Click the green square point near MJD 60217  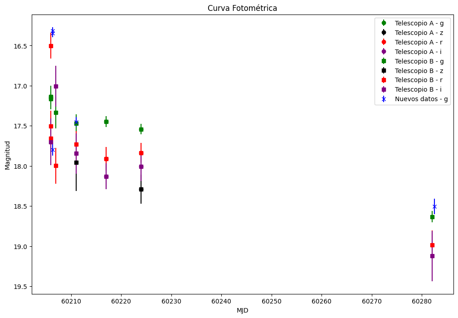click(x=106, y=122)
